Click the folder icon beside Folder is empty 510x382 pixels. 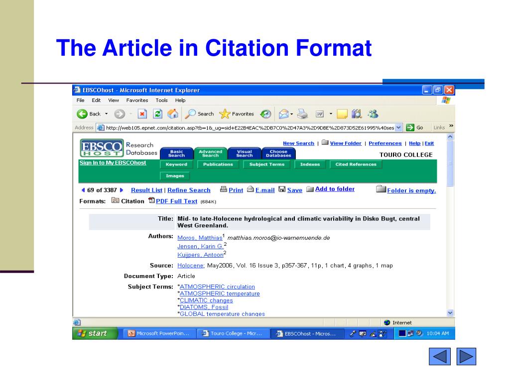click(381, 189)
